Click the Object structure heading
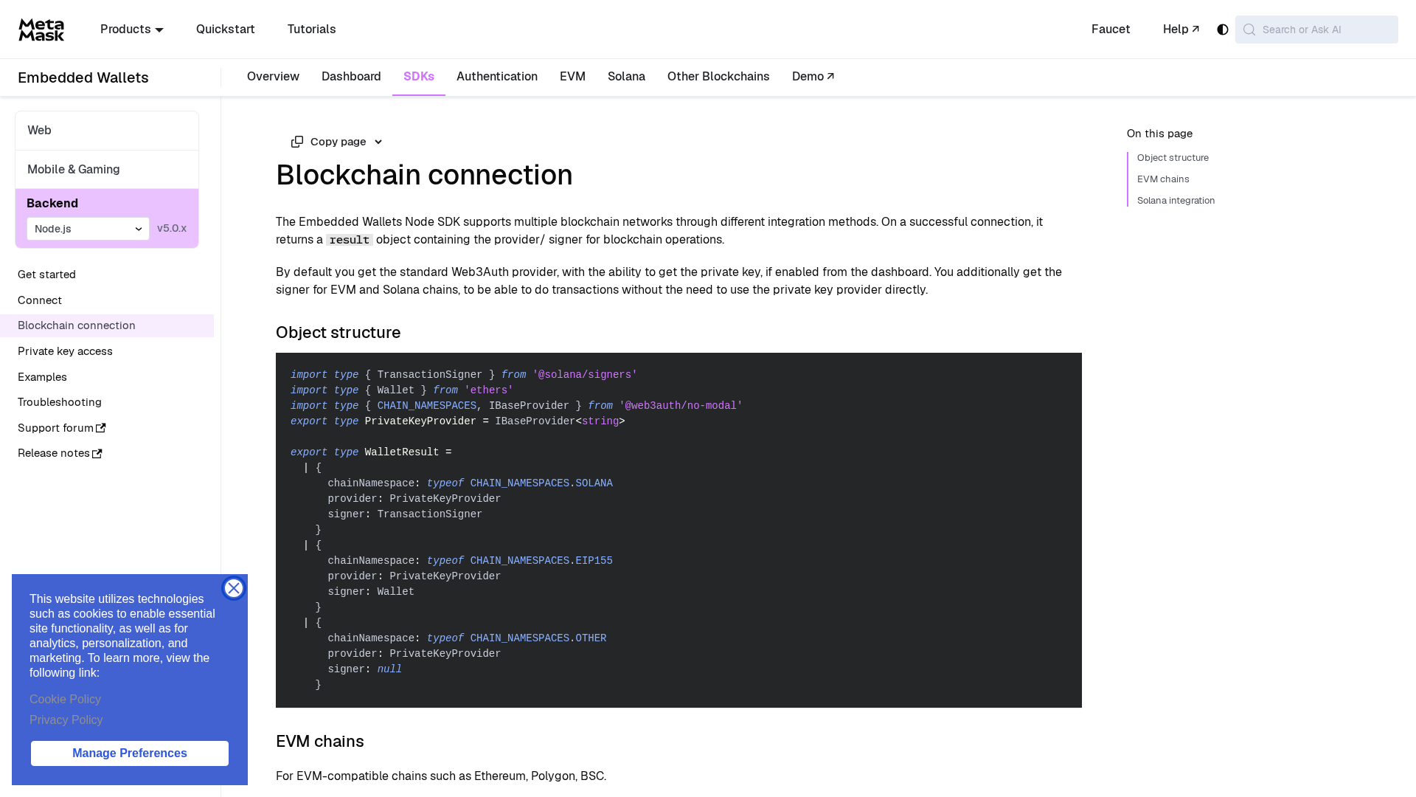This screenshot has height=797, width=1416. [x=339, y=333]
